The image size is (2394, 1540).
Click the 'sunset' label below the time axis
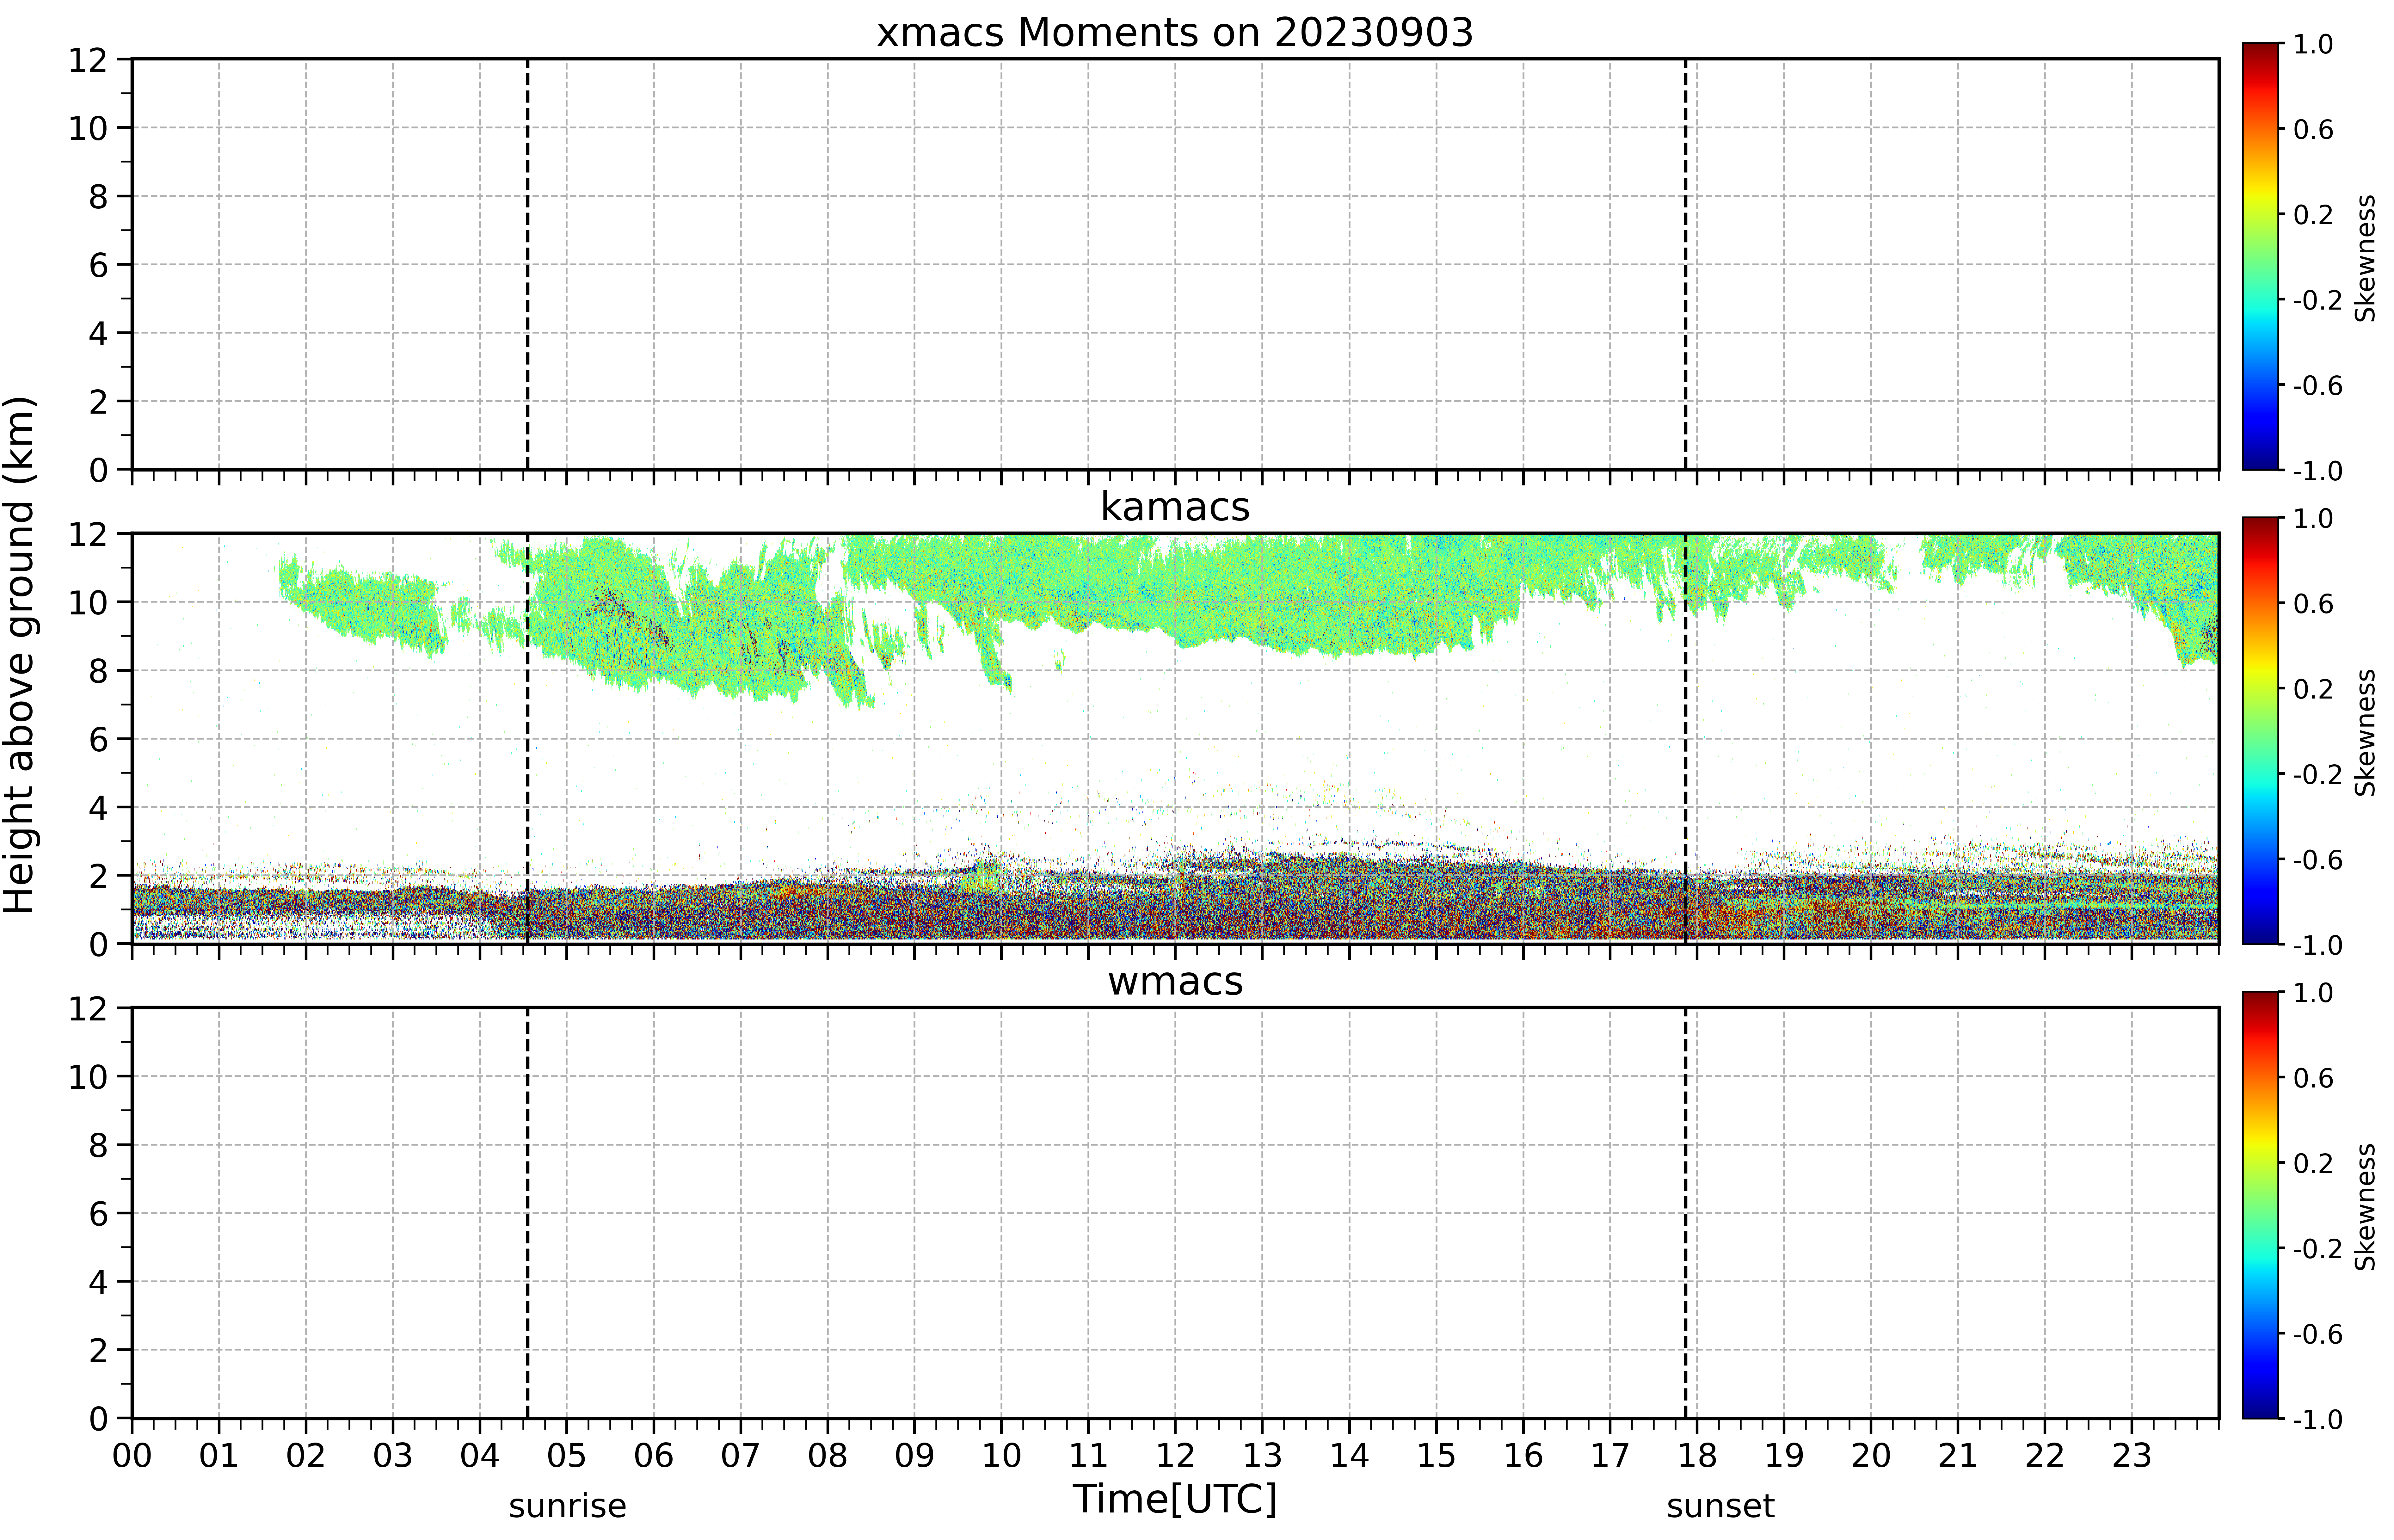[x=1721, y=1506]
